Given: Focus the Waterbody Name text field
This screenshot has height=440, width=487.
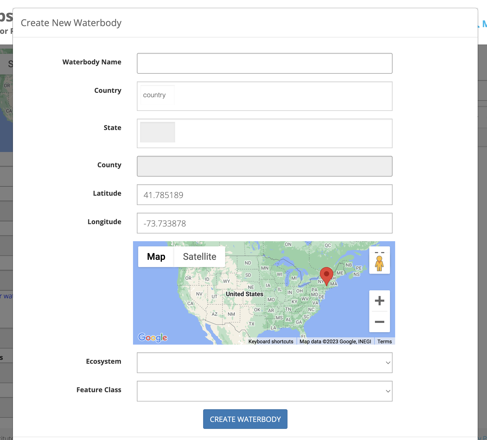Looking at the screenshot, I should 264,63.
